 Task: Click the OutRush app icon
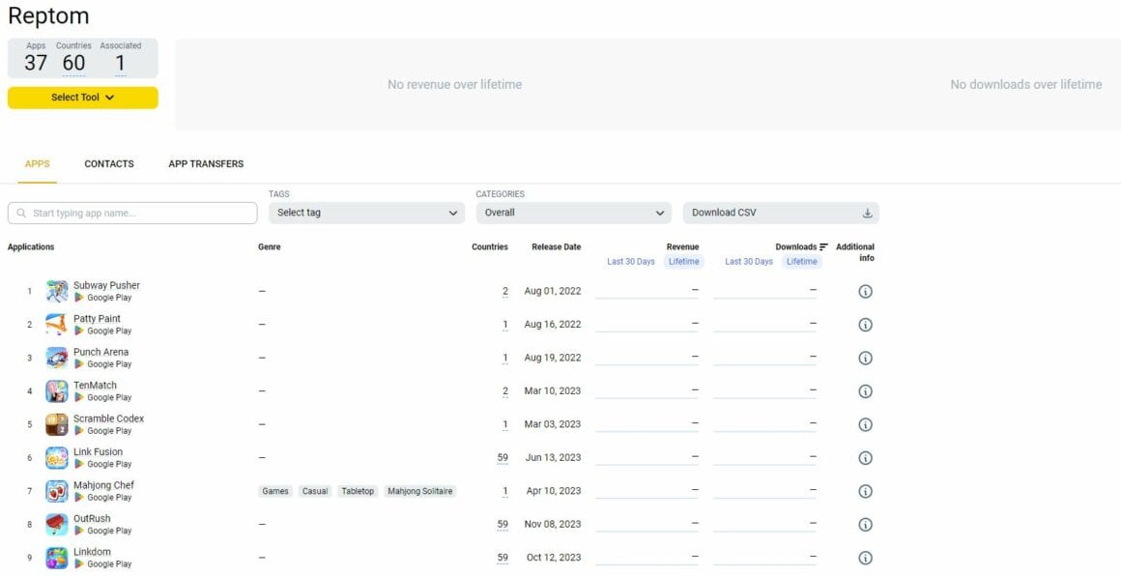(x=56, y=525)
